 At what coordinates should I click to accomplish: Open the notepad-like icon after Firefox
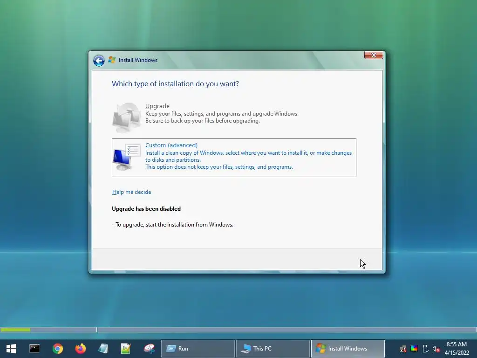click(x=103, y=349)
